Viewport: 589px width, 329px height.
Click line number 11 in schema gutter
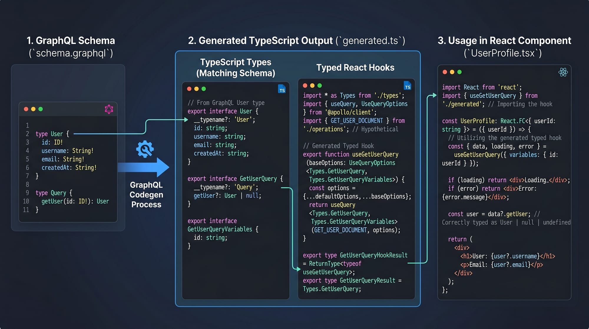click(26, 210)
